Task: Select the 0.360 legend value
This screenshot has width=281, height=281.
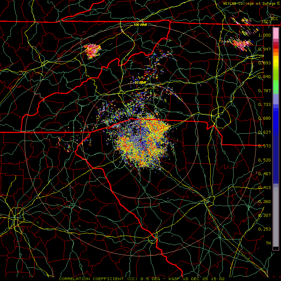Action: pyautogui.click(x=264, y=202)
